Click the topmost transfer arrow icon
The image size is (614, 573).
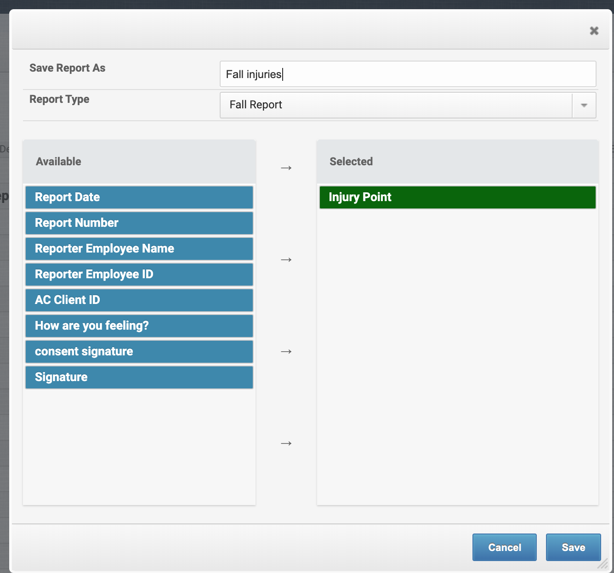286,168
